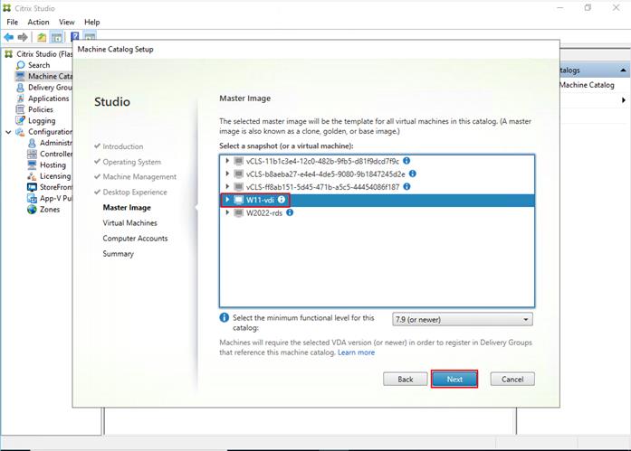This screenshot has width=631, height=451.
Task: Click the Controllers node icon
Action: (33, 154)
